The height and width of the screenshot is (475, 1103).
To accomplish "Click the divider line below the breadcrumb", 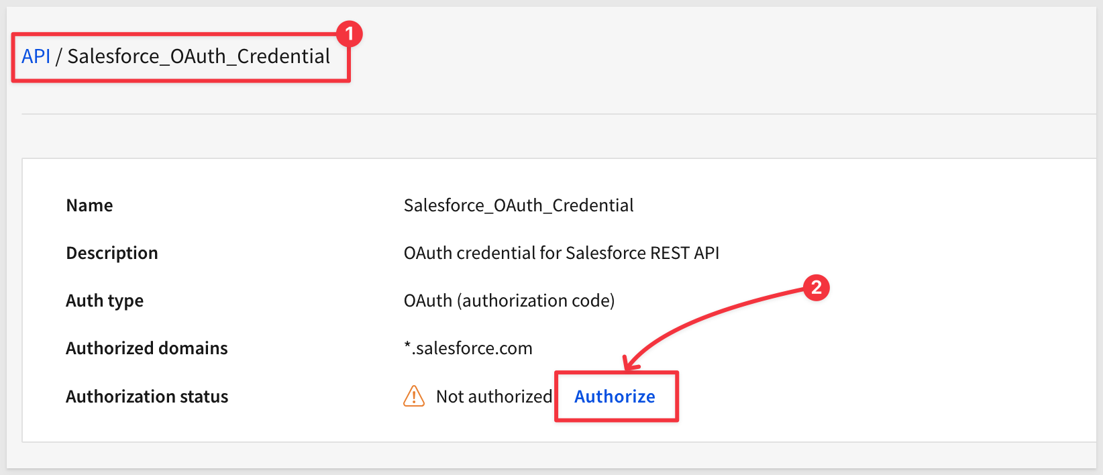I will point(537,114).
